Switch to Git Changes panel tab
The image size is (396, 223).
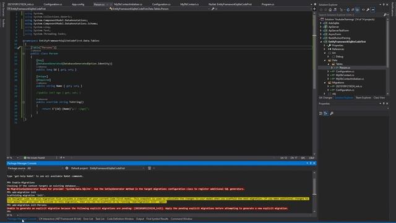pos(326,98)
